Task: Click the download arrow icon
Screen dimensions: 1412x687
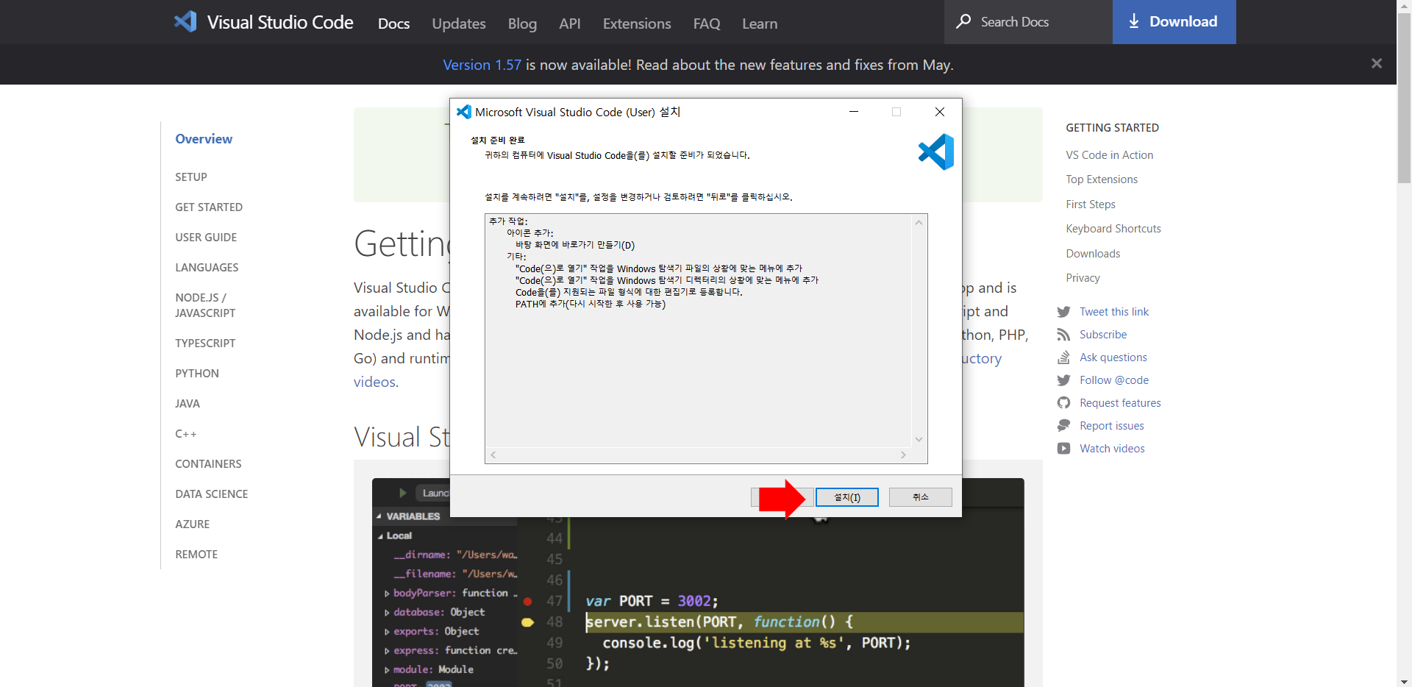Action: click(x=1134, y=21)
